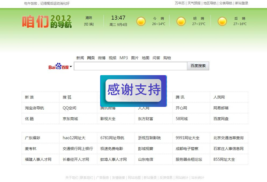Open the 交通银行网上银行 link
The width and height of the screenshot is (267, 182).
[78, 148]
